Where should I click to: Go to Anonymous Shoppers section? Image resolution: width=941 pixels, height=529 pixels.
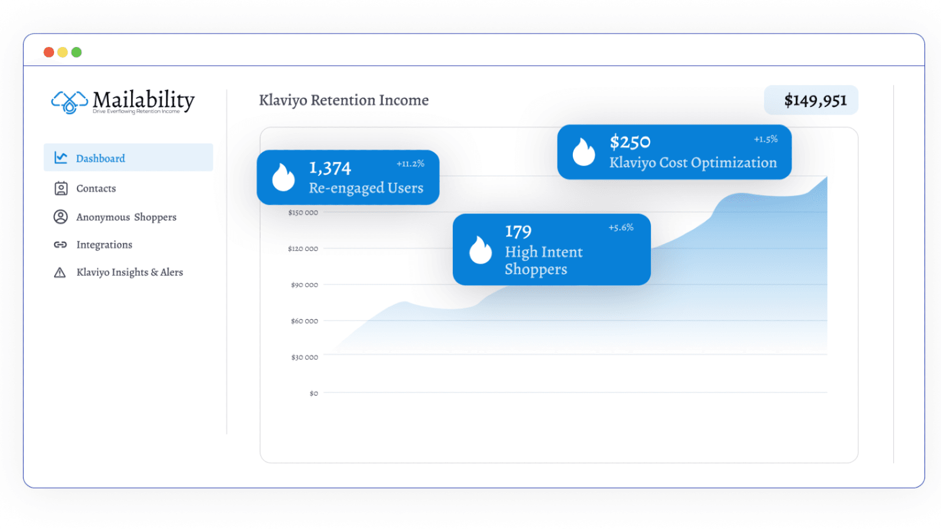(126, 217)
